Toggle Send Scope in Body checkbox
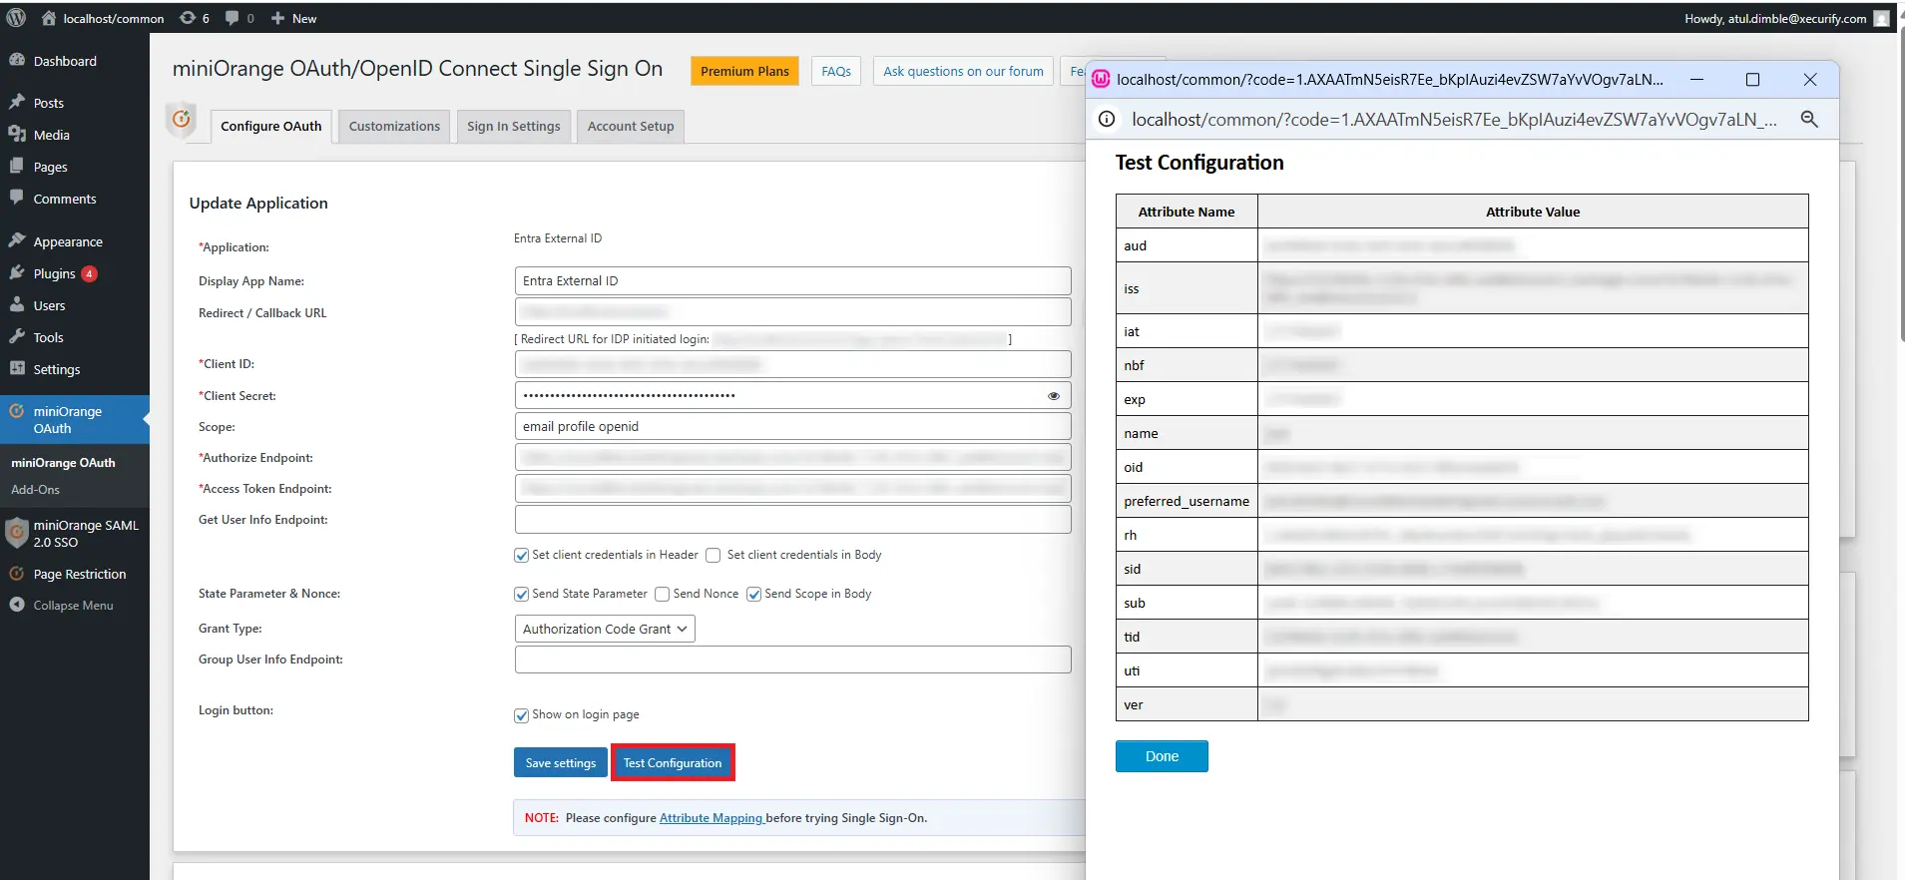This screenshot has height=880, width=1905. click(x=753, y=595)
